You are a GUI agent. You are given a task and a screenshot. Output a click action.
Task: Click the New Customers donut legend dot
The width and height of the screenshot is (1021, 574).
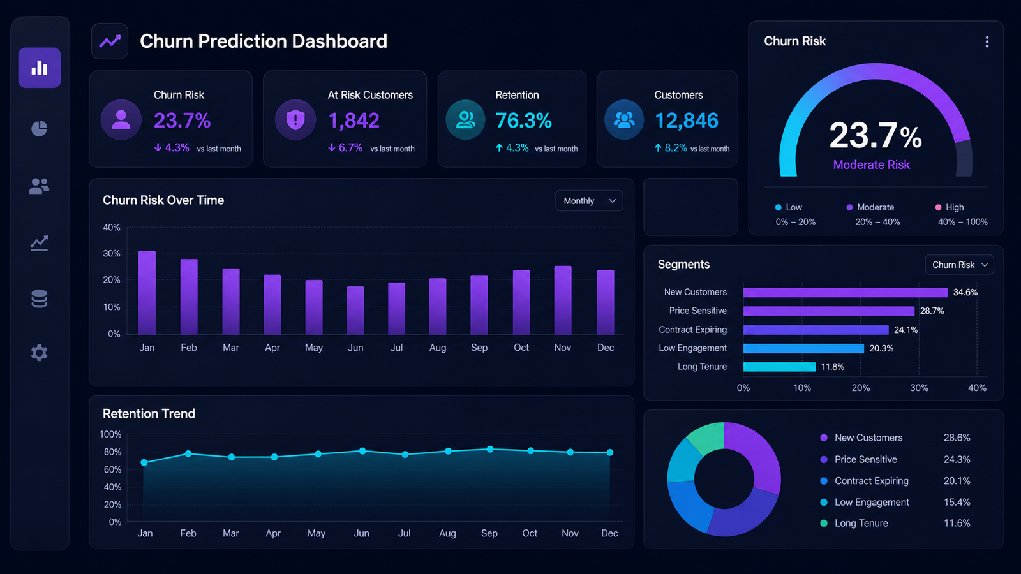click(824, 438)
